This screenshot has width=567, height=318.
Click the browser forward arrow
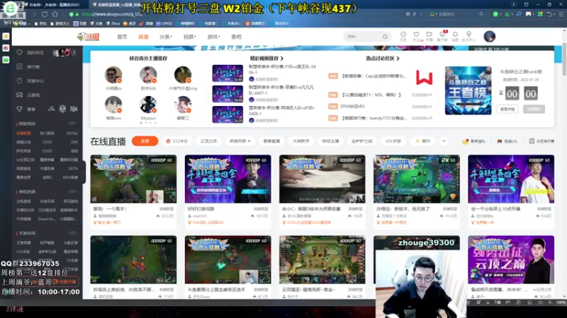34,14
